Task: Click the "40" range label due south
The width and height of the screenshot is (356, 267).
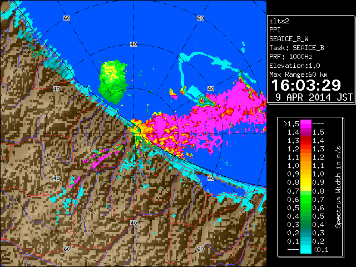Action: tap(133, 222)
